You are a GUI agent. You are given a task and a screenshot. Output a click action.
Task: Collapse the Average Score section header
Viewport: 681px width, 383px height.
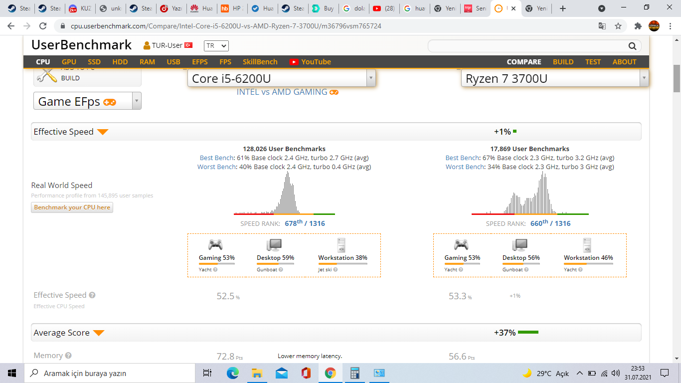[x=336, y=333]
